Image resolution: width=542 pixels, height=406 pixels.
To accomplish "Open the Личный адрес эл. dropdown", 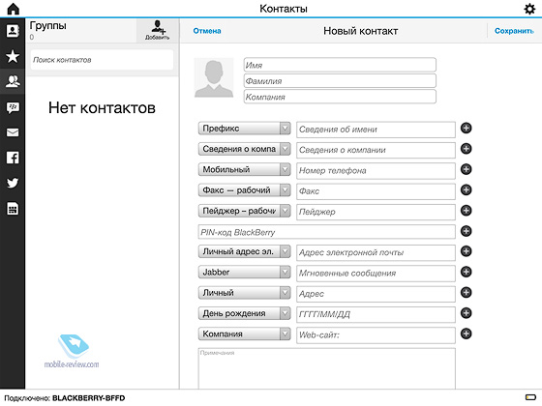I will (x=244, y=251).
